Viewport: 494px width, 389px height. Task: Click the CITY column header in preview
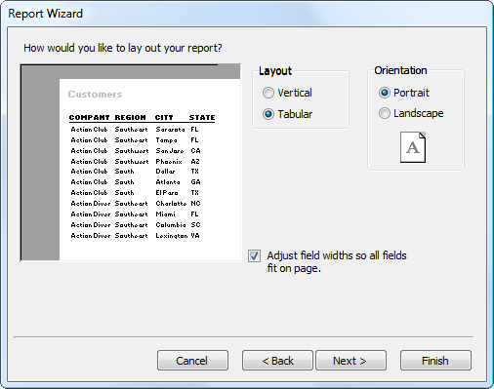coord(164,117)
